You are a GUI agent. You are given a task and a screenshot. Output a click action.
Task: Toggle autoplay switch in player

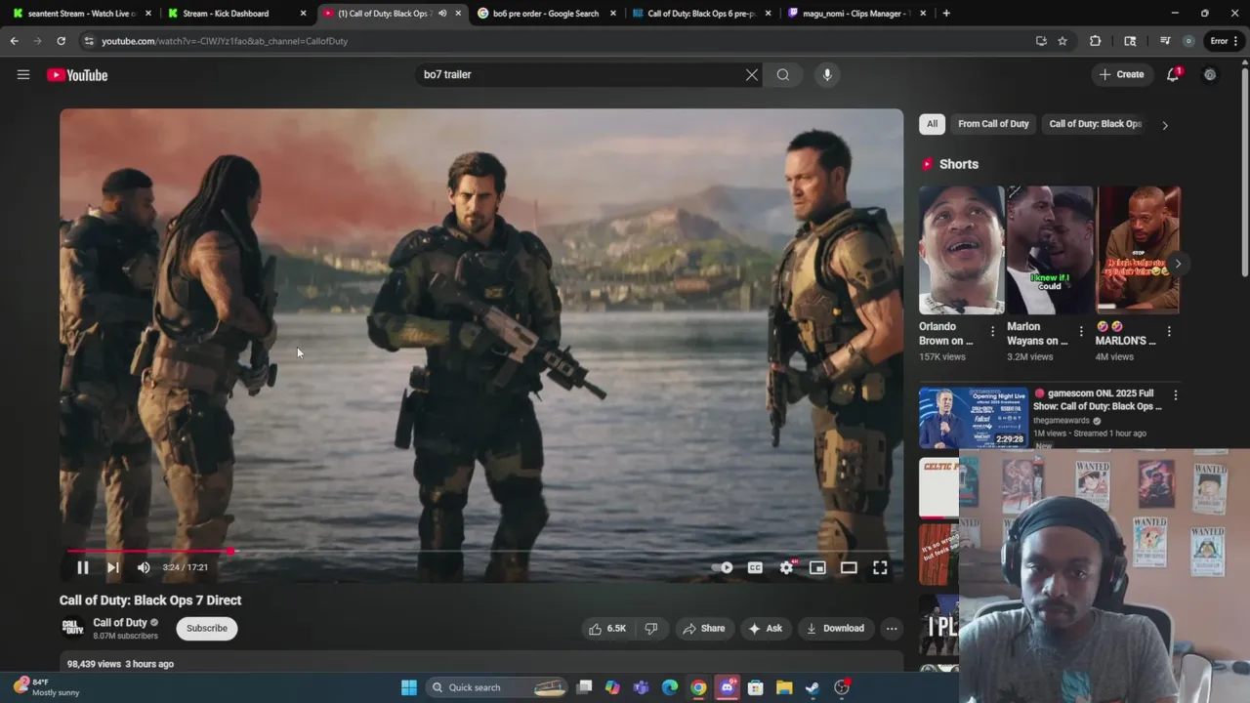pos(723,567)
